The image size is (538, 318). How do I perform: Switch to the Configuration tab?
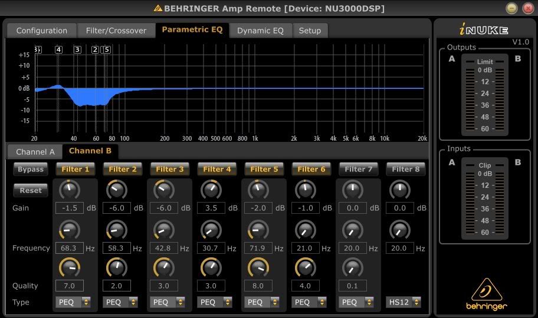(x=41, y=31)
